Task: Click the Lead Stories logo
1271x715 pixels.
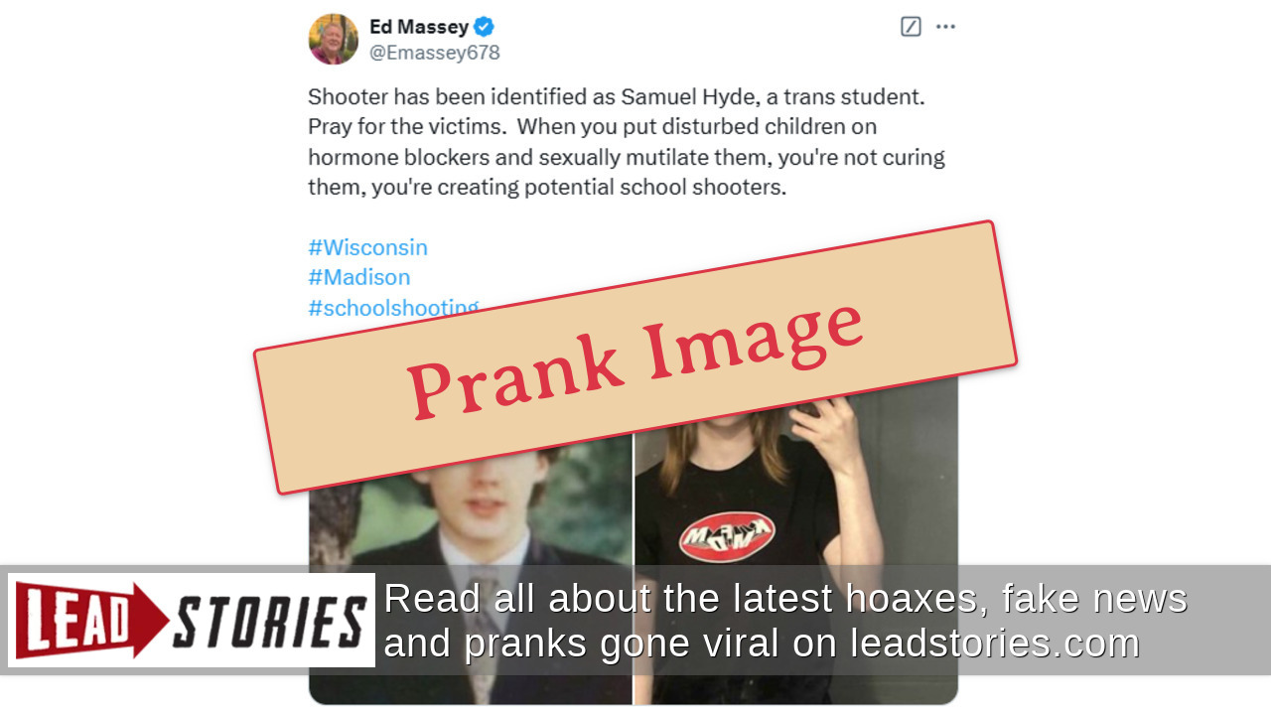Action: pos(192,620)
